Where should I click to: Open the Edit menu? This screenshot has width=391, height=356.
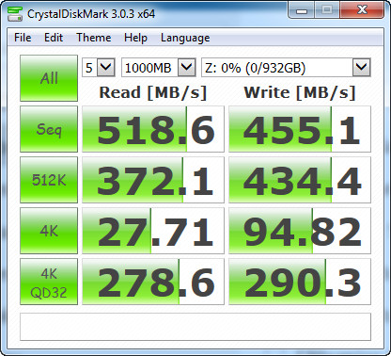click(x=54, y=38)
